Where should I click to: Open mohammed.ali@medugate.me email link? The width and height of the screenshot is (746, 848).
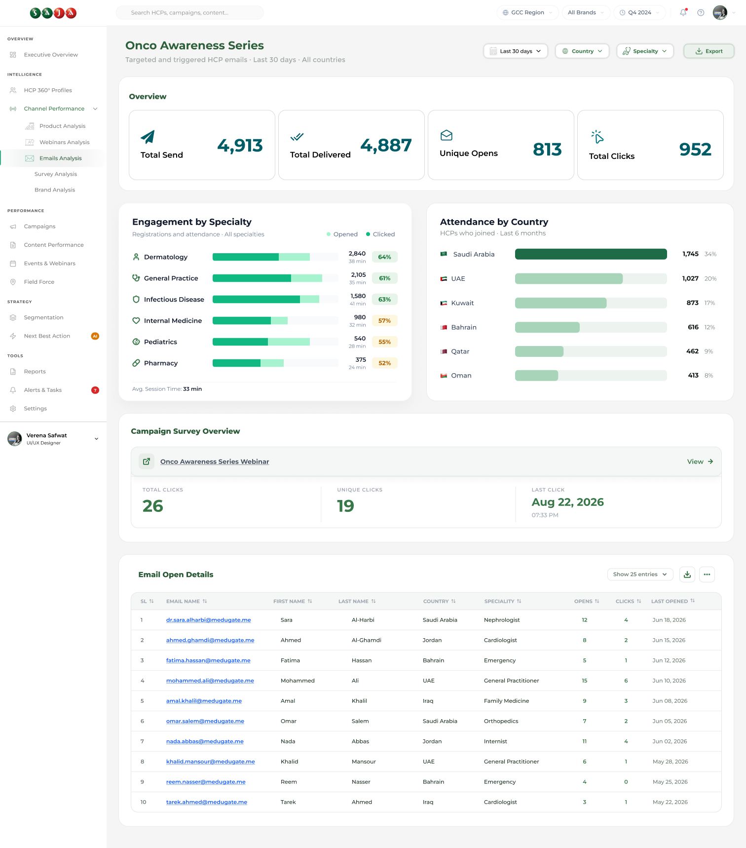click(x=210, y=681)
